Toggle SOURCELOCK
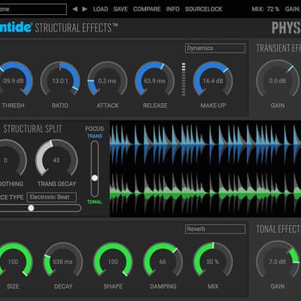The width and height of the screenshot is (301, 301). pos(204,9)
